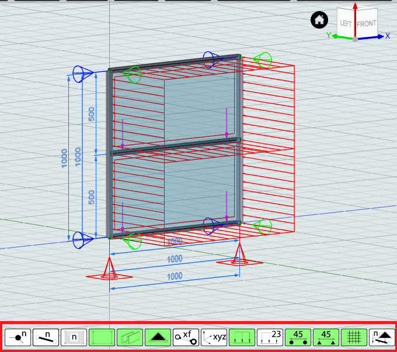Select the FRONT face of view cube
Image resolution: width=397 pixels, height=352 pixels.
[x=367, y=24]
